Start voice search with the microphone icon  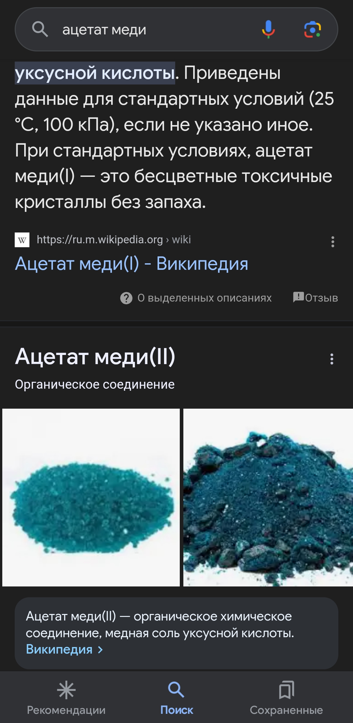(x=268, y=29)
